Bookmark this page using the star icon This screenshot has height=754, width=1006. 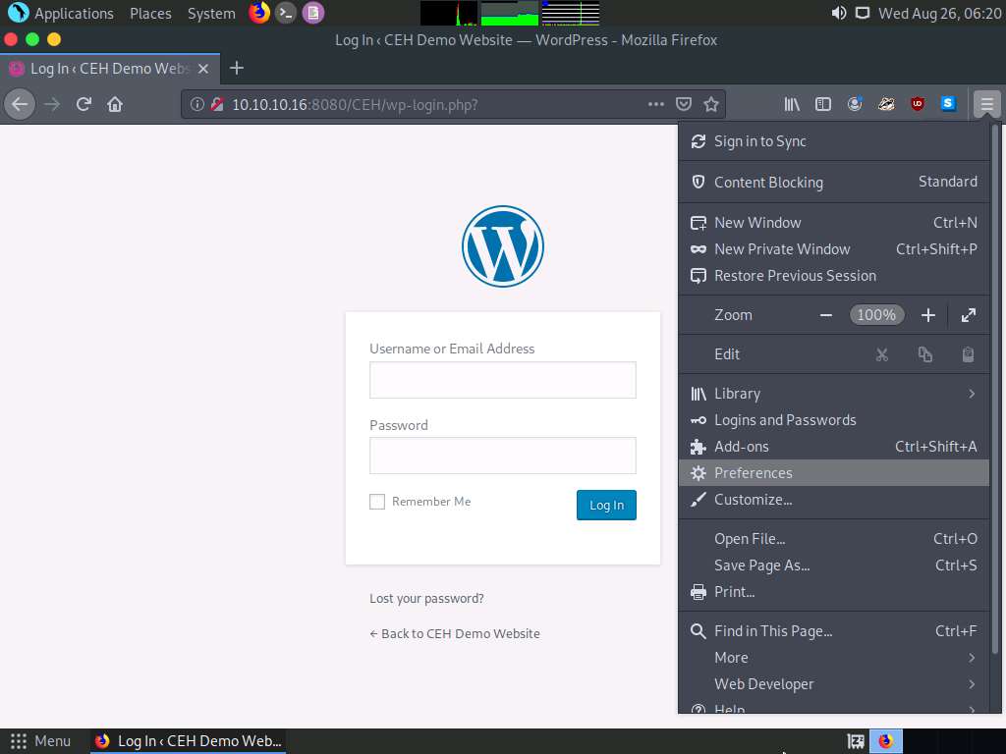pyautogui.click(x=711, y=103)
